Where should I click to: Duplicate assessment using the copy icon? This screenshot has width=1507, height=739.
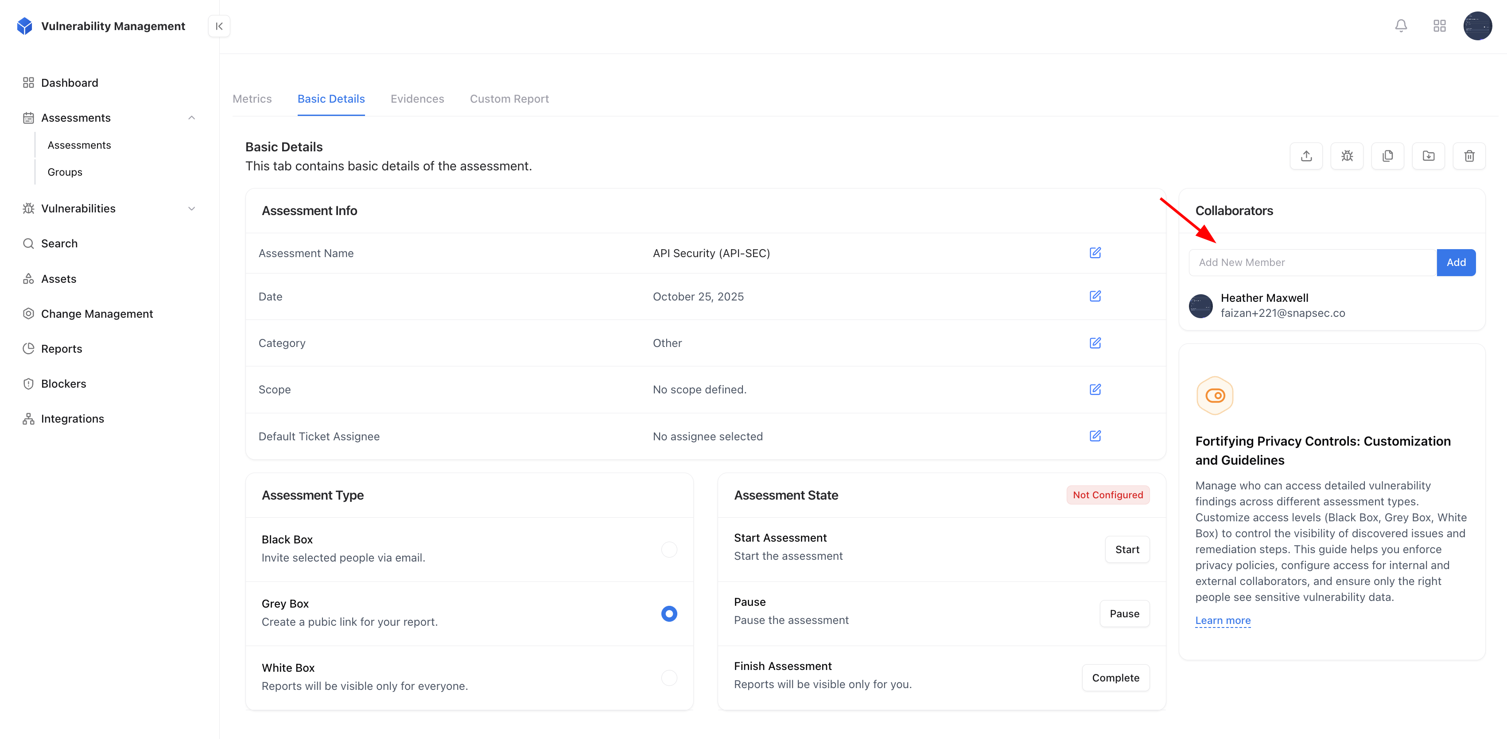(x=1388, y=156)
